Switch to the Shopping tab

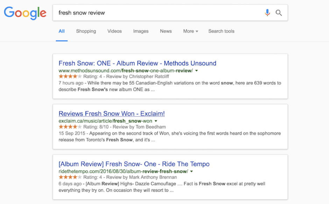pyautogui.click(x=86, y=31)
